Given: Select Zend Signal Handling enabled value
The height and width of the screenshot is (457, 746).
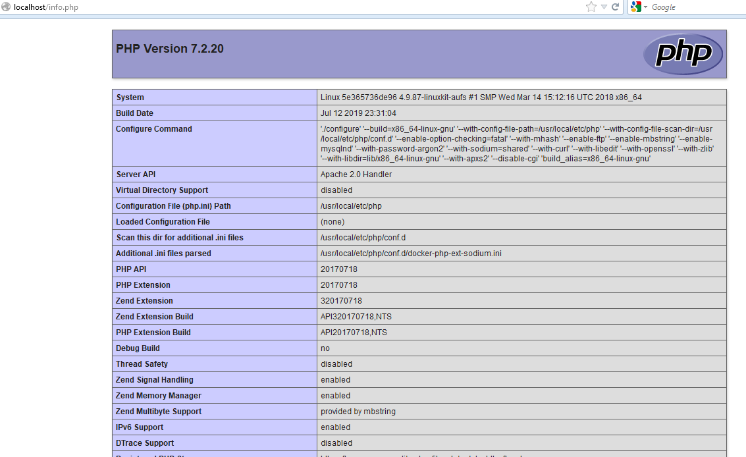Looking at the screenshot, I should (335, 379).
